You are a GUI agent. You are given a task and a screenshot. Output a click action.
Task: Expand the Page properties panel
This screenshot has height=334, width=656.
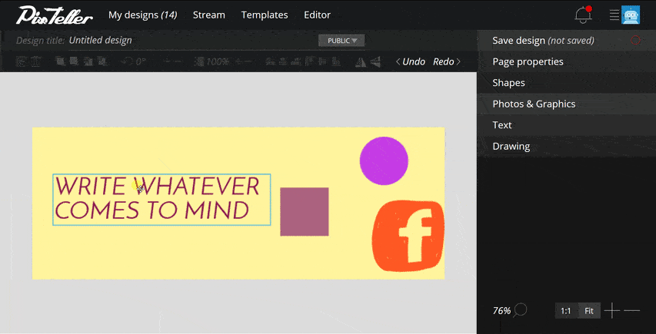[567, 61]
